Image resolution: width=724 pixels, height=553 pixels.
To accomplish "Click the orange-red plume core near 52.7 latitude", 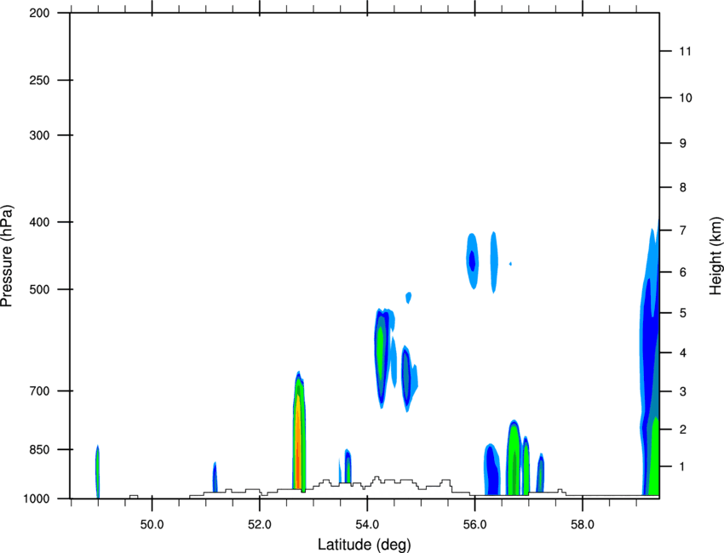I will click(298, 442).
